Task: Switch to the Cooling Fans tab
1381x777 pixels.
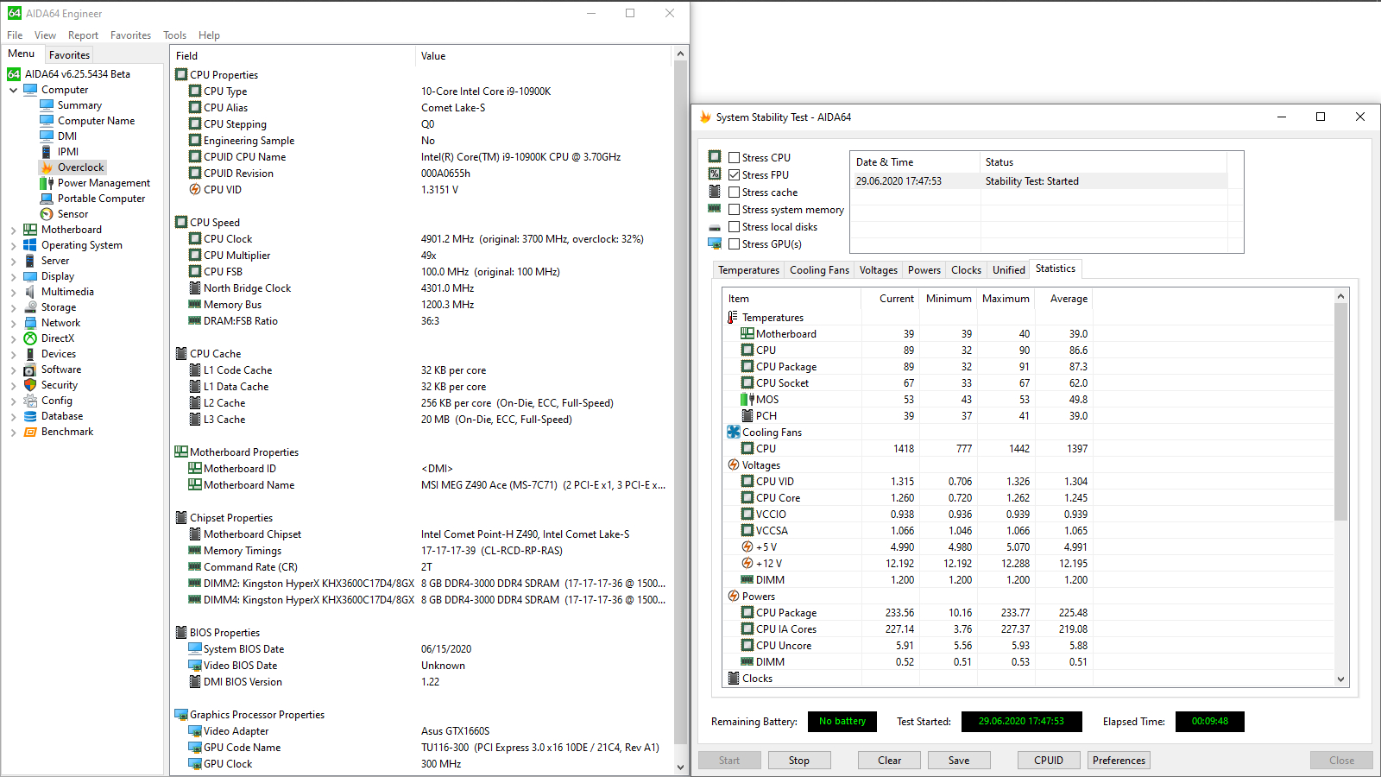Action: tap(819, 270)
